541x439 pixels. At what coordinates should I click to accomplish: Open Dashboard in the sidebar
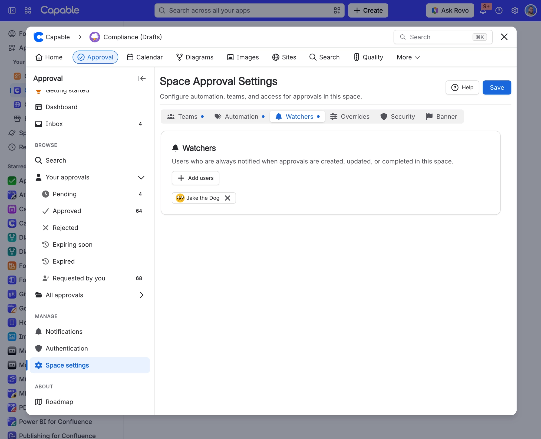(x=90, y=107)
